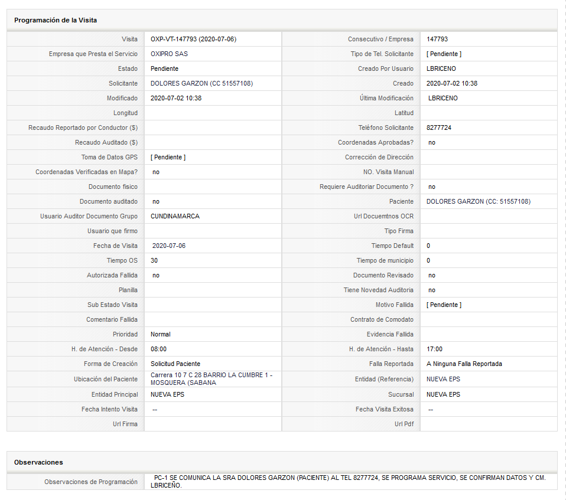Click Motivo Fallida '[ Pendiente ]' value

pyautogui.click(x=444, y=305)
